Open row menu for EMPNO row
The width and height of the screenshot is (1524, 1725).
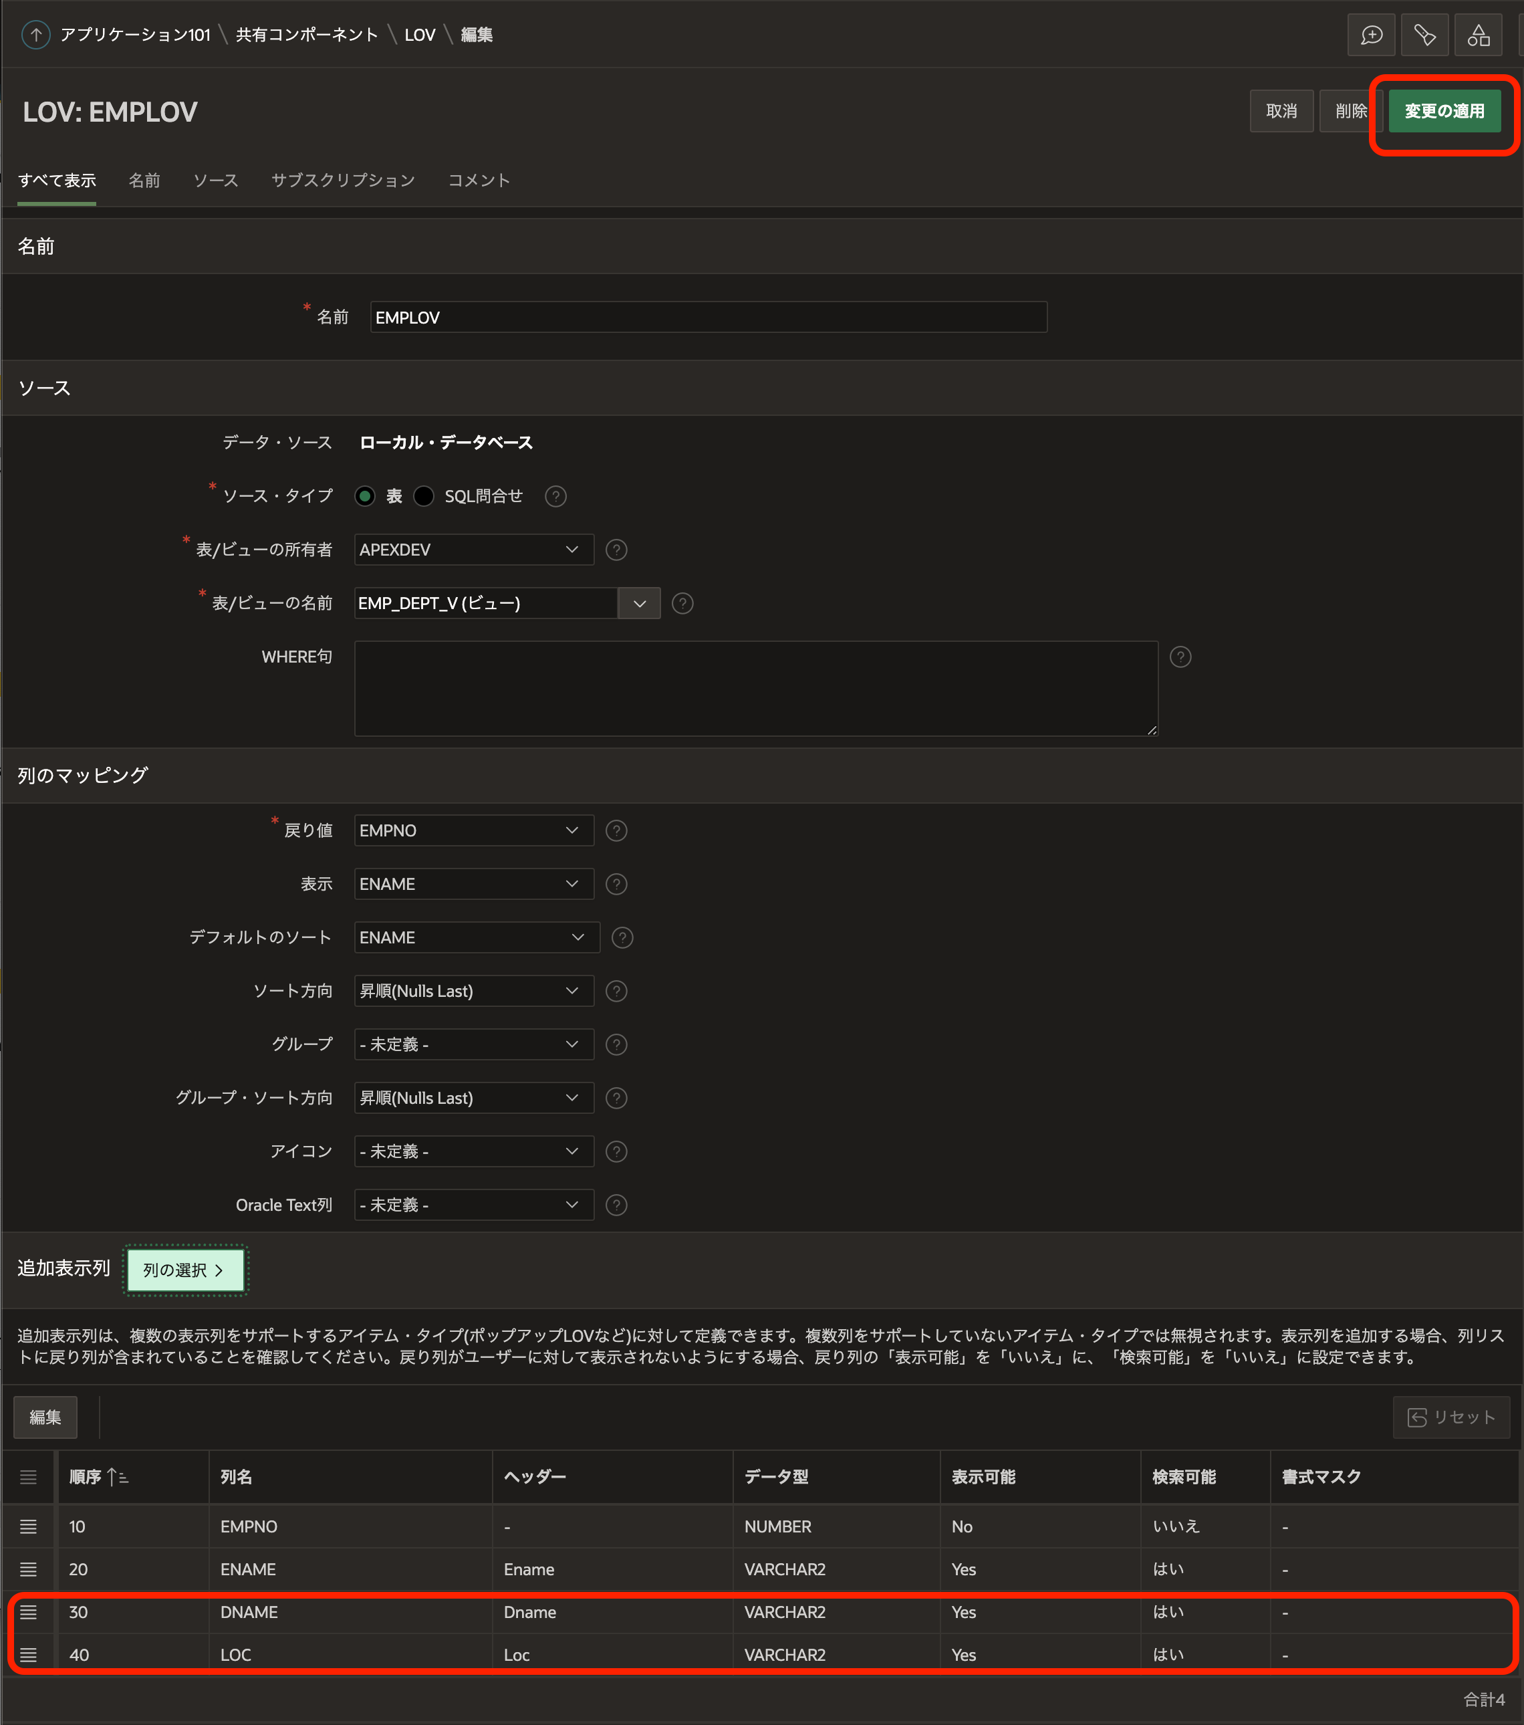click(x=28, y=1526)
